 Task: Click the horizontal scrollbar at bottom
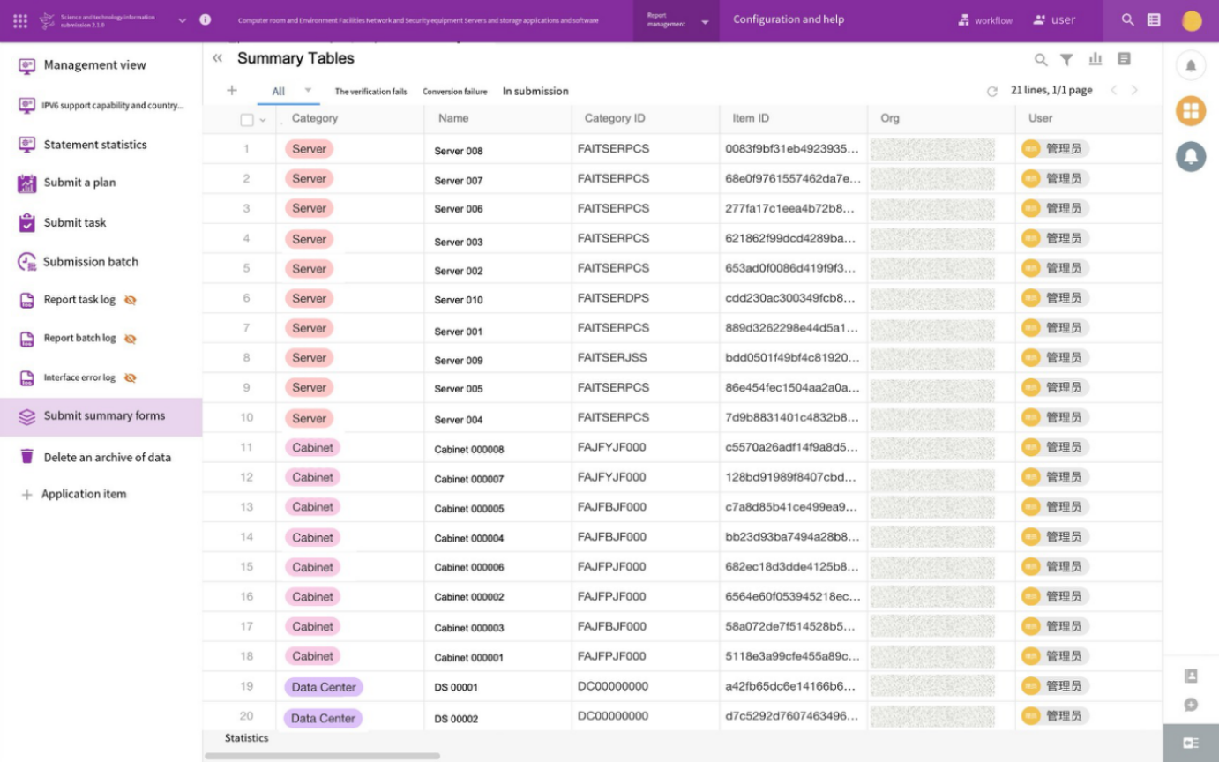[x=322, y=756]
